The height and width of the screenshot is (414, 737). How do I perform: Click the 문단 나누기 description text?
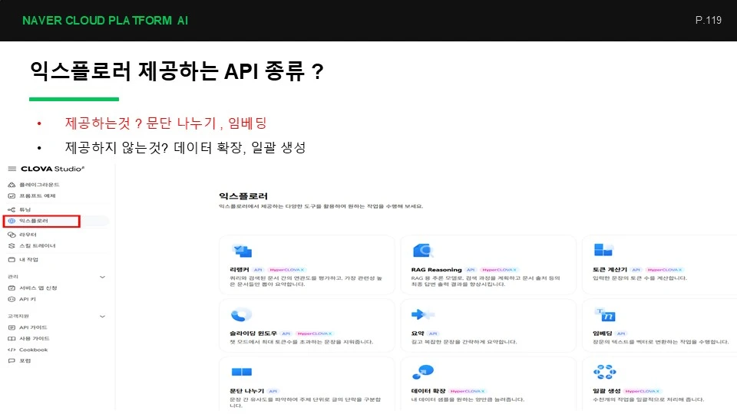pos(305,402)
